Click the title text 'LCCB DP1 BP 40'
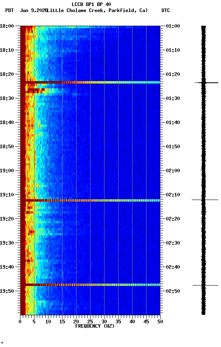 pos(91,4)
